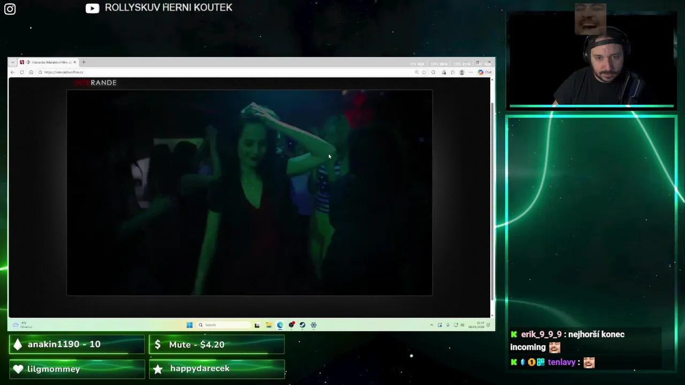Image resolution: width=685 pixels, height=385 pixels.
Task: Open Microsoft Edge on the taskbar
Action: 280,325
